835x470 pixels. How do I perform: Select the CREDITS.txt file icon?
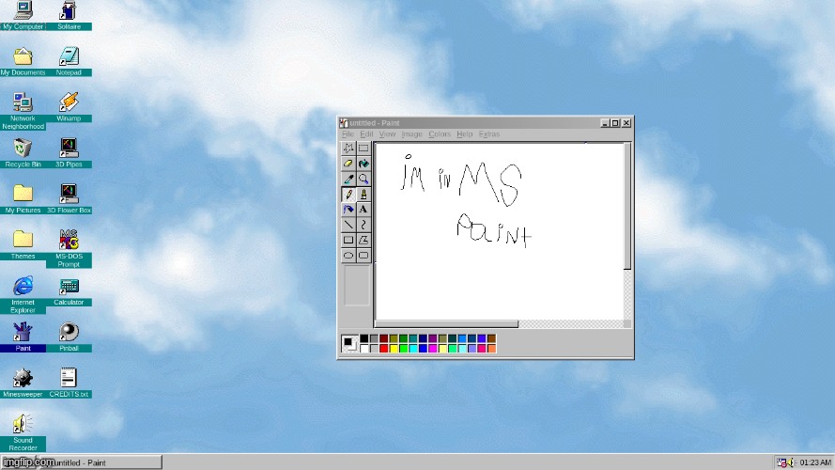[69, 383]
